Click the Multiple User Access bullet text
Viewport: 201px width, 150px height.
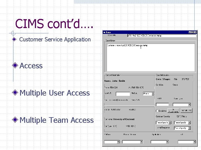55,93
